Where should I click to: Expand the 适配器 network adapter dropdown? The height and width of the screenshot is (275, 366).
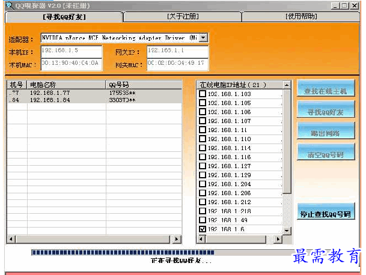click(204, 38)
